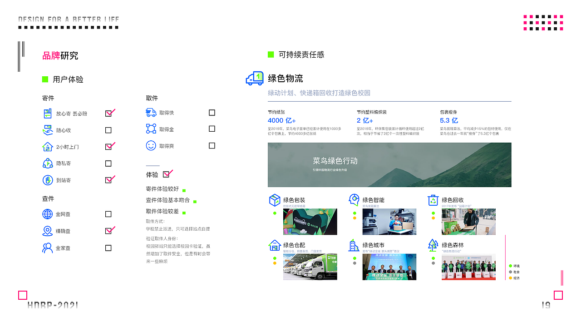The image size is (581, 327).
Task: Click the 到站寄 hand icon
Action: [48, 180]
